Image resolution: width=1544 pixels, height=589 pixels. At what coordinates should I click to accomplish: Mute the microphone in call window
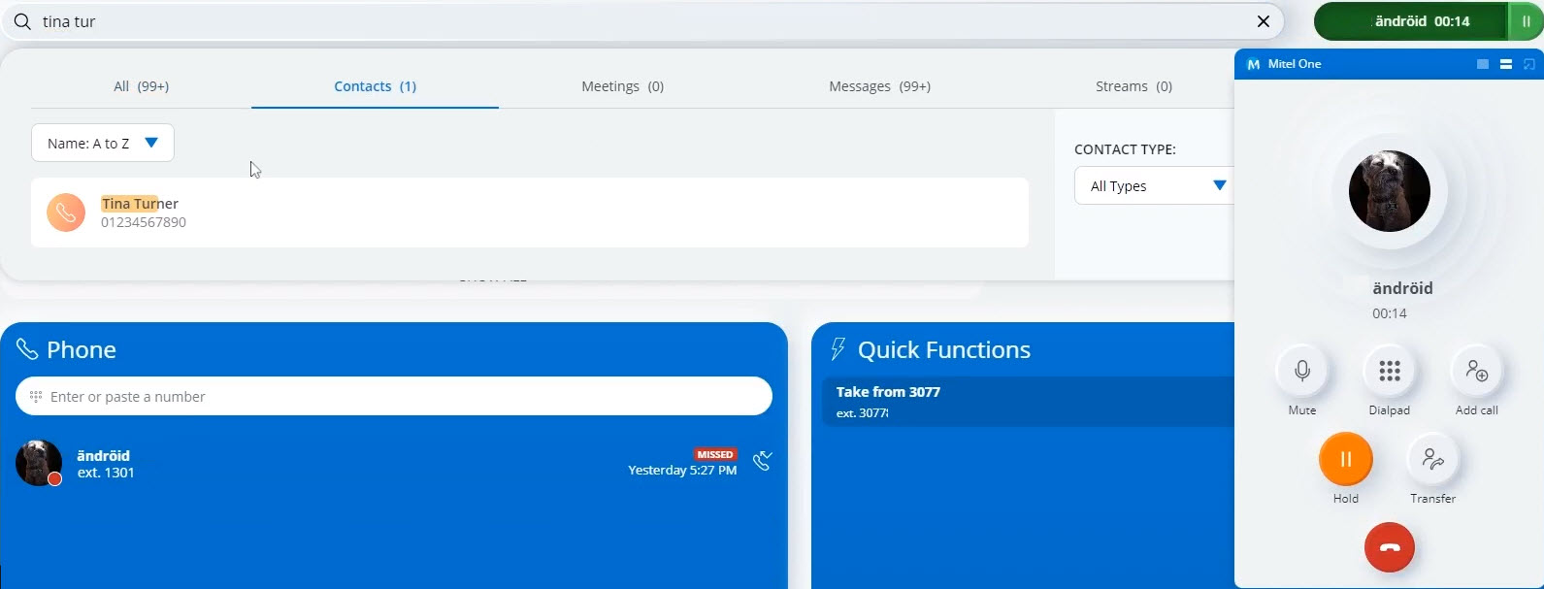(x=1301, y=371)
